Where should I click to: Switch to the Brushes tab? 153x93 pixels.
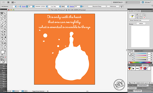click(x=138, y=65)
